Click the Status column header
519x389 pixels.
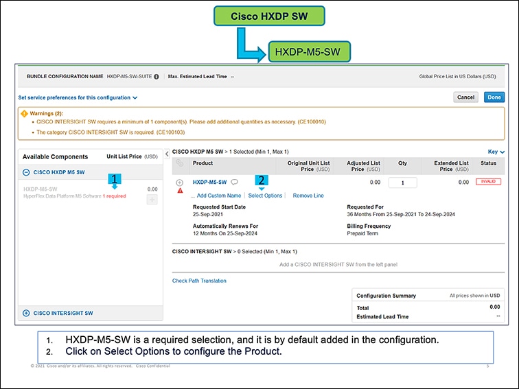point(489,163)
